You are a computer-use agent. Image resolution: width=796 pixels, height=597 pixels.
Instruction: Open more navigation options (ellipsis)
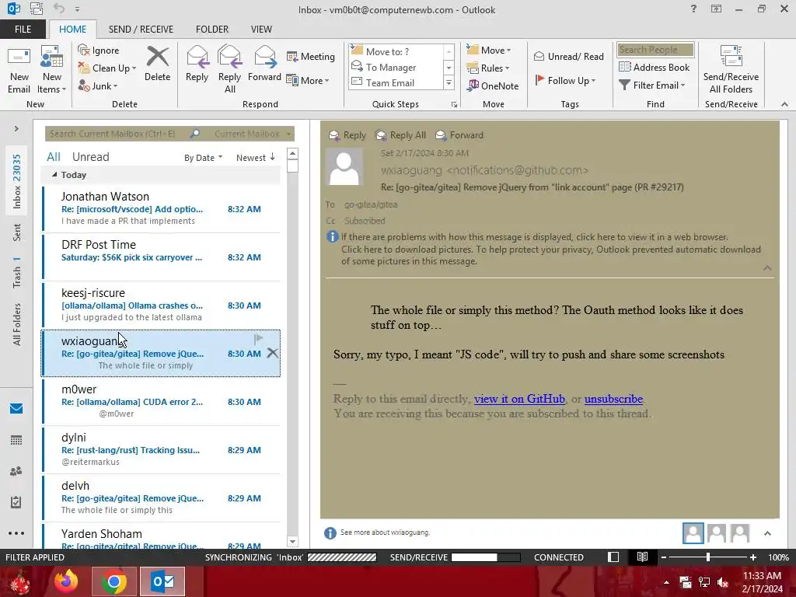(x=16, y=533)
